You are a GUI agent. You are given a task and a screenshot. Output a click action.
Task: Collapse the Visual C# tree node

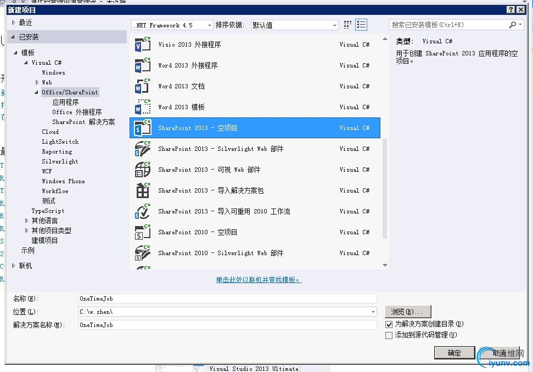tap(26, 63)
